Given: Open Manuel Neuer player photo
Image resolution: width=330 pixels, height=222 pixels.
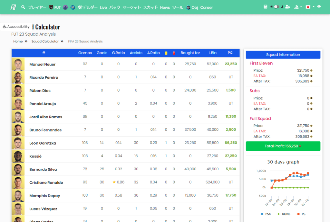Looking at the screenshot, I should pos(18,64).
